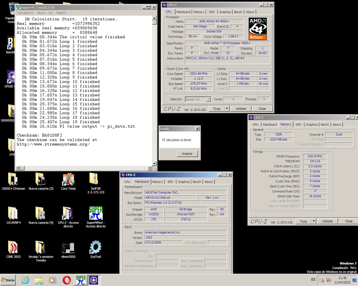Click Tools in Memory CPU-Z window

[304, 221]
